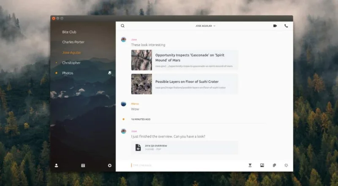338x186 pixels.
Task: Open 'Possible Layers on Floor of Suzhi Crater' link
Action: click(187, 82)
